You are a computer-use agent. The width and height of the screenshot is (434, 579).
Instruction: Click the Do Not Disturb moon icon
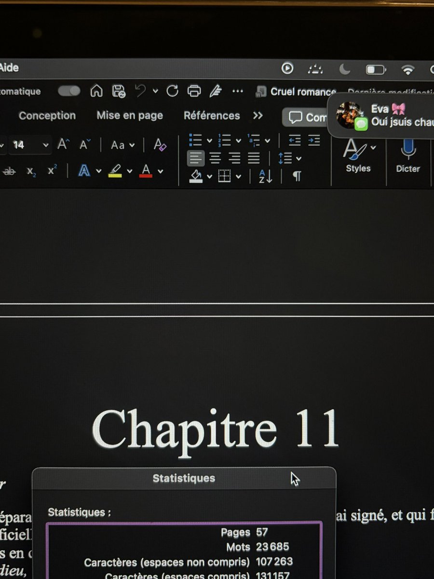[x=344, y=69]
